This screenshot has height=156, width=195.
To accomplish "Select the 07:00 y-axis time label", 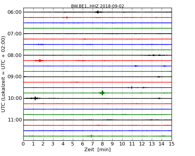I will (15, 34).
